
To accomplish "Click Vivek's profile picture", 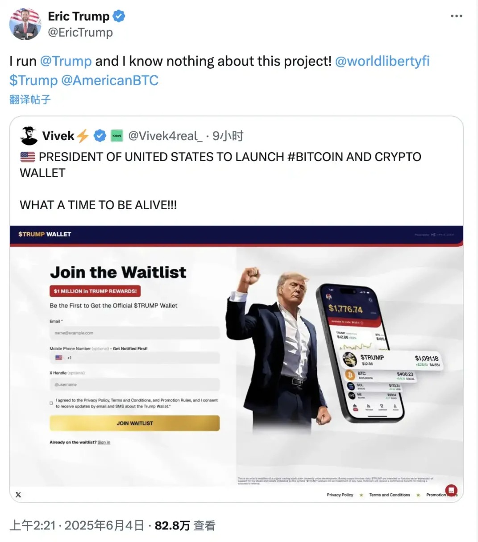I will (x=29, y=135).
